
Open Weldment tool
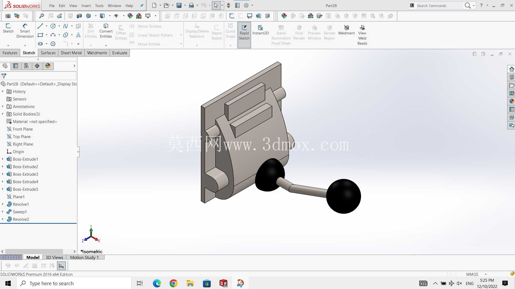(x=346, y=30)
